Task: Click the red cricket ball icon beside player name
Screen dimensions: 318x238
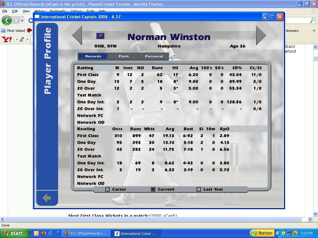Action: [100, 36]
